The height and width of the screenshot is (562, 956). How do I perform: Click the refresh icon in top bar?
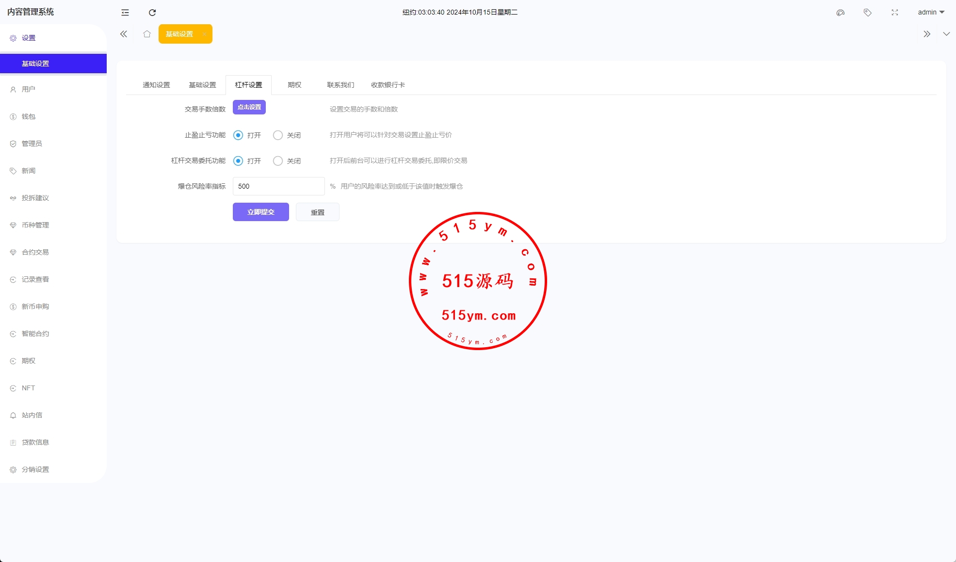152,13
